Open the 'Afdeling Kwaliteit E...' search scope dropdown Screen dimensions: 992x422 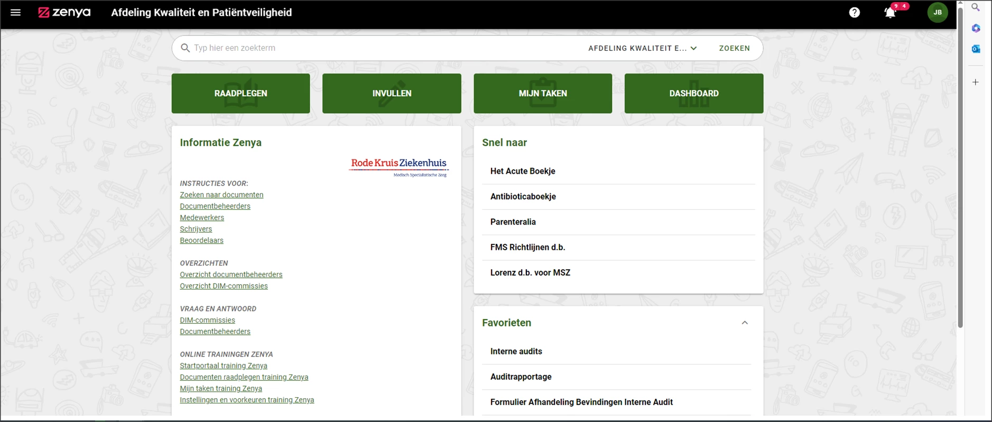point(643,48)
